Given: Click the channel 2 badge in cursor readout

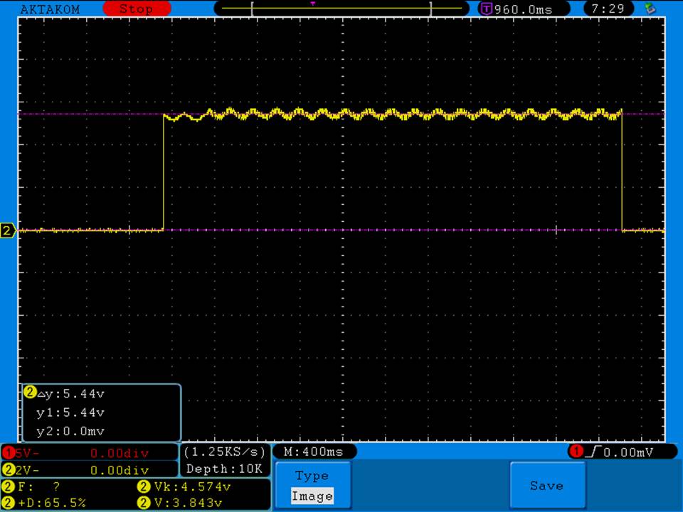Looking at the screenshot, I should point(30,393).
